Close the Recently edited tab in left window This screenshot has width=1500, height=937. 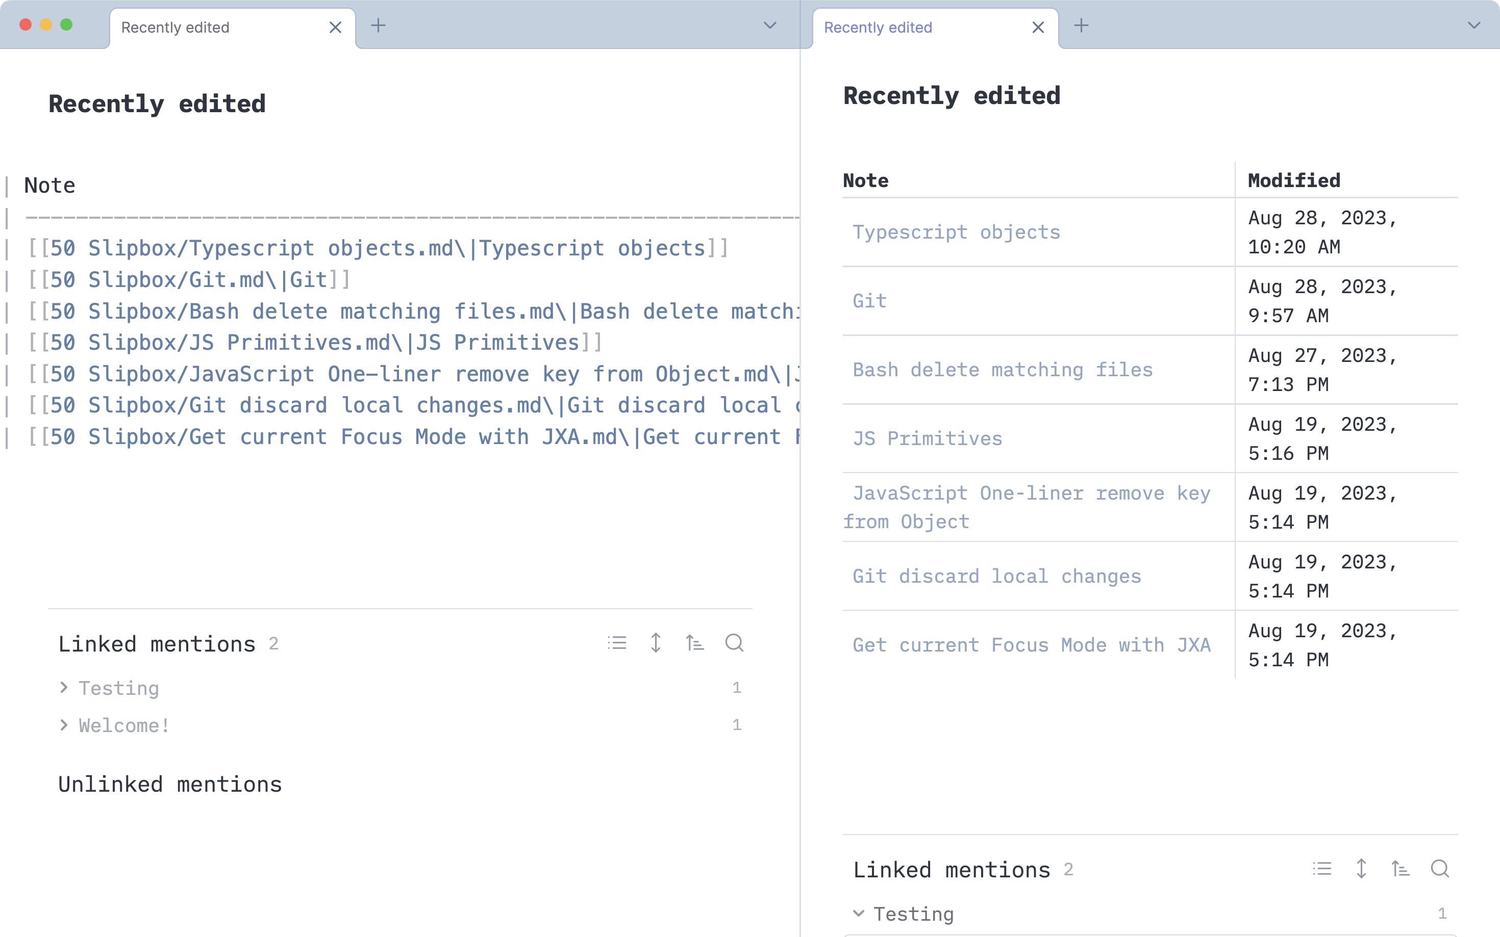[336, 27]
